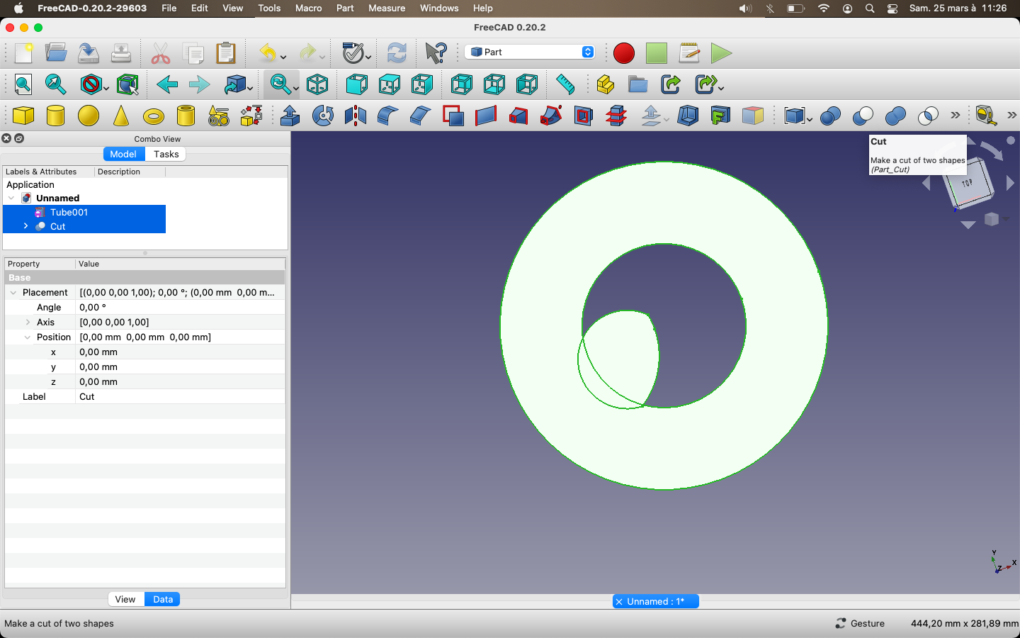Open the draw style dropdown arrow

coord(106,88)
